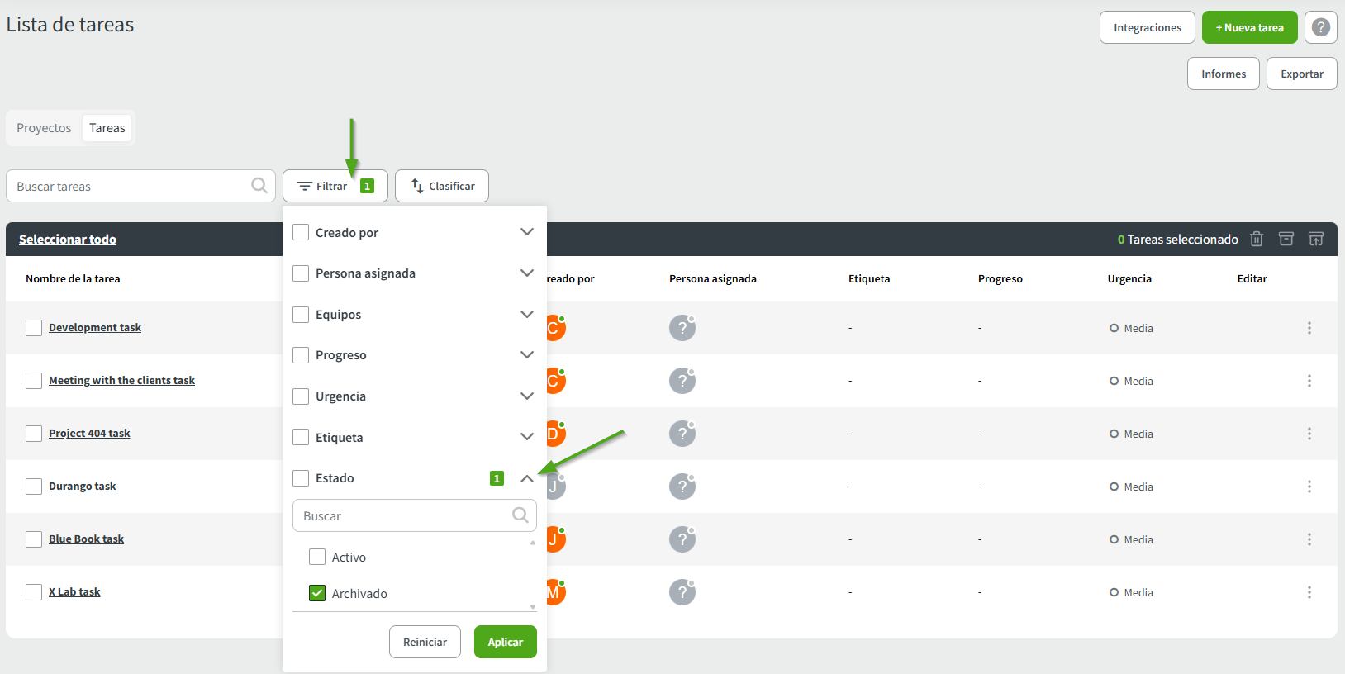This screenshot has width=1345, height=674.
Task: Click the trash delete icon in header
Action: pos(1257,239)
